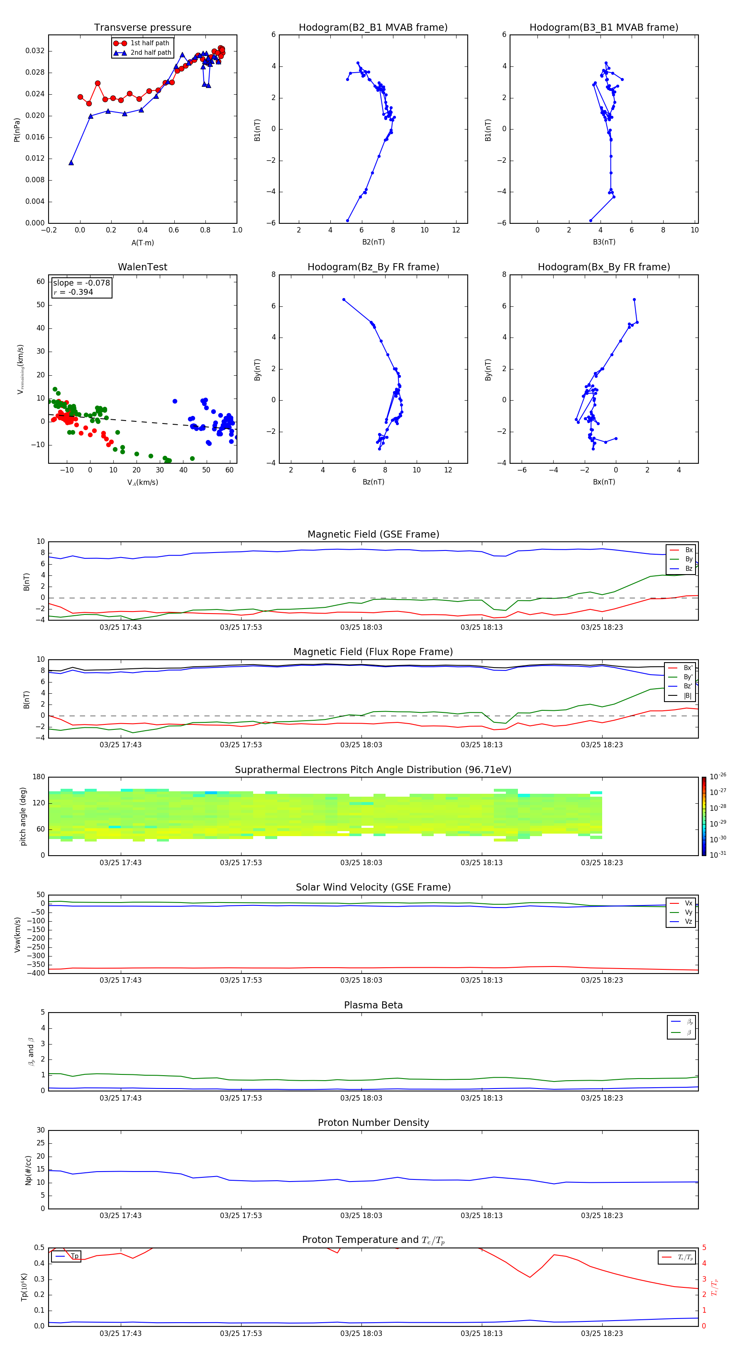Image resolution: width=747 pixels, height=1370 pixels.
Task: Click the "Vremaining(km/s)" y-axis label
Action: (20, 369)
